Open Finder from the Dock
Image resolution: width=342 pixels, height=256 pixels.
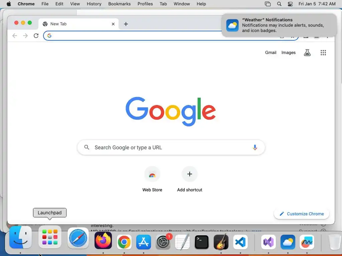point(20,237)
